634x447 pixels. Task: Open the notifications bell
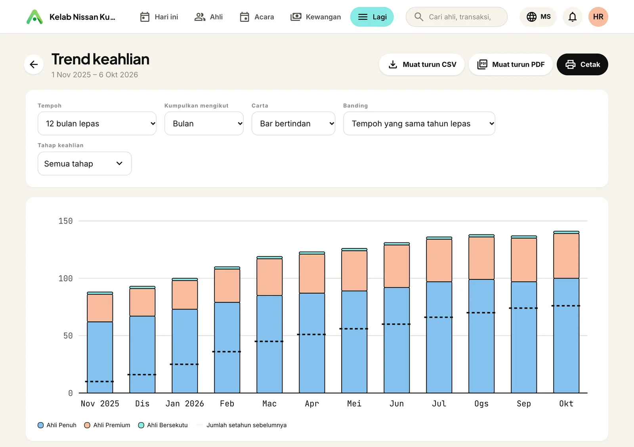[572, 17]
